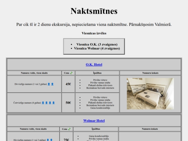Click money icon in Wolmar Hotel Cena header
188x141 pixels.
(x=69, y=129)
